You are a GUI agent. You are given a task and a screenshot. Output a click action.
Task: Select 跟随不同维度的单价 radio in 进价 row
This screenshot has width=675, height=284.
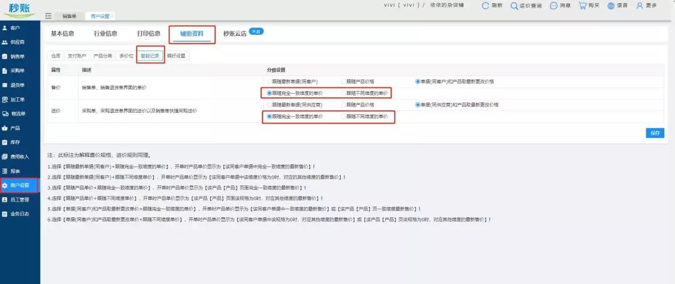(x=344, y=116)
